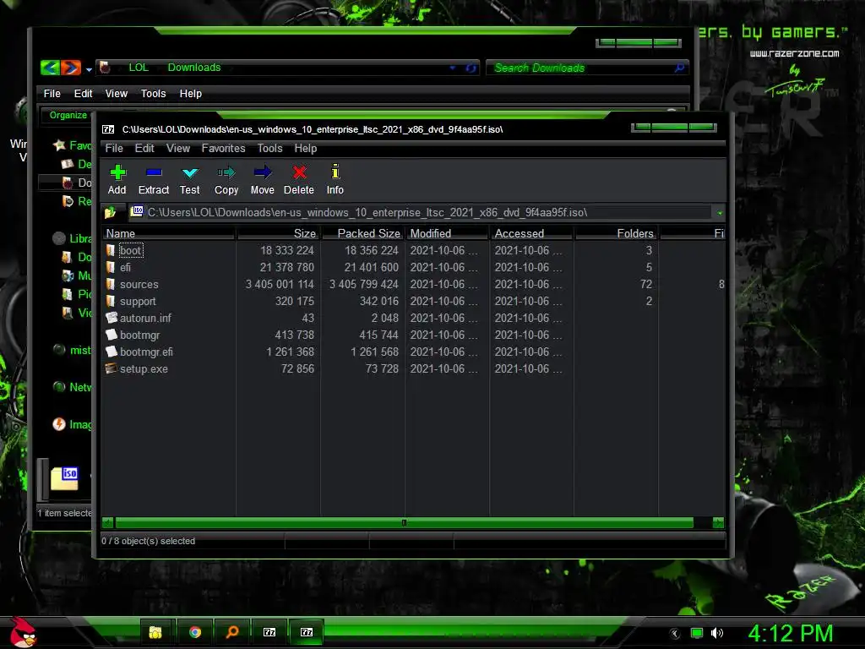Open the Chrome taskbar icon
Image resolution: width=865 pixels, height=649 pixels.
[195, 632]
